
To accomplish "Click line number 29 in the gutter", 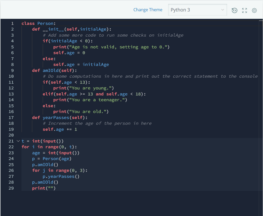I will click(11, 188).
